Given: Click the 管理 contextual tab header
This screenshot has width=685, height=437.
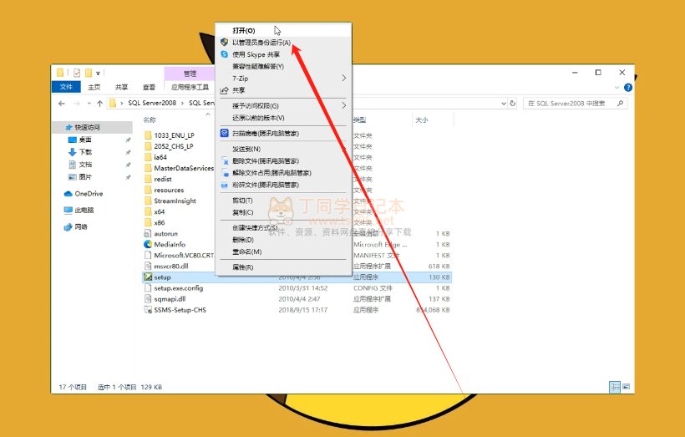Looking at the screenshot, I should (x=190, y=73).
